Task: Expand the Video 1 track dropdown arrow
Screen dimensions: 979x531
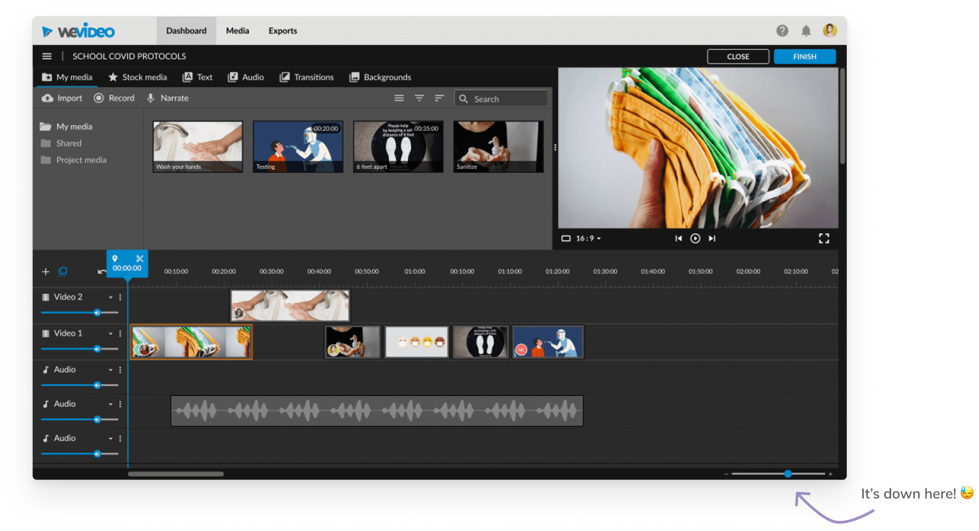Action: pyautogui.click(x=110, y=334)
